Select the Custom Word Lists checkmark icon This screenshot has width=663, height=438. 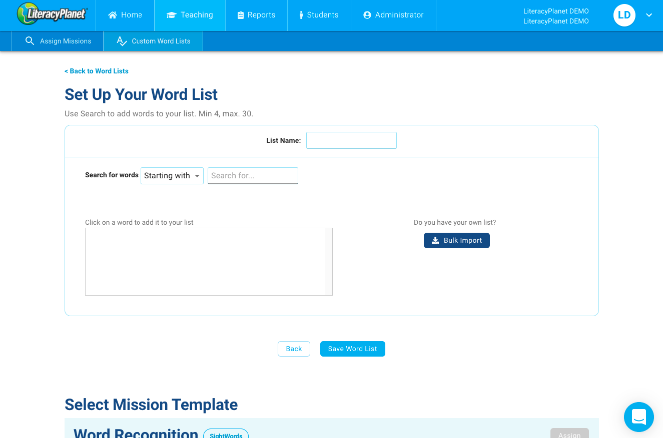122,41
